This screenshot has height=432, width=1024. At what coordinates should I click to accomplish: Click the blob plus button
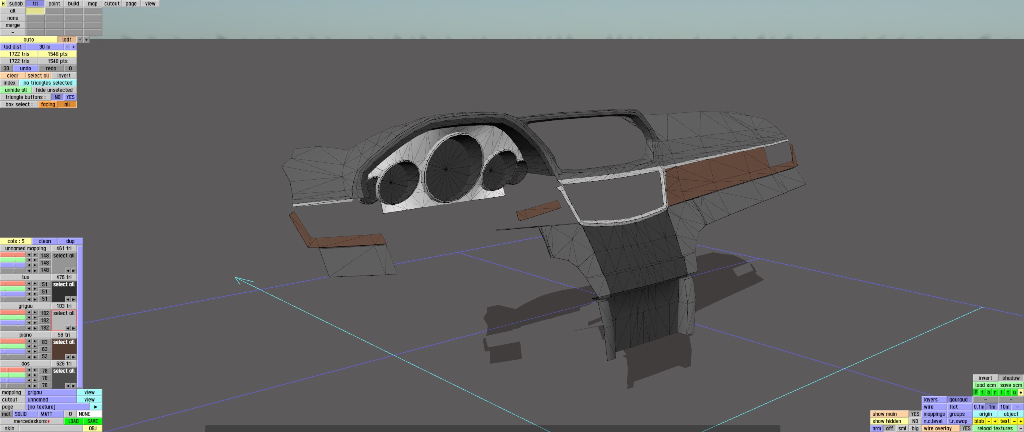tap(995, 421)
